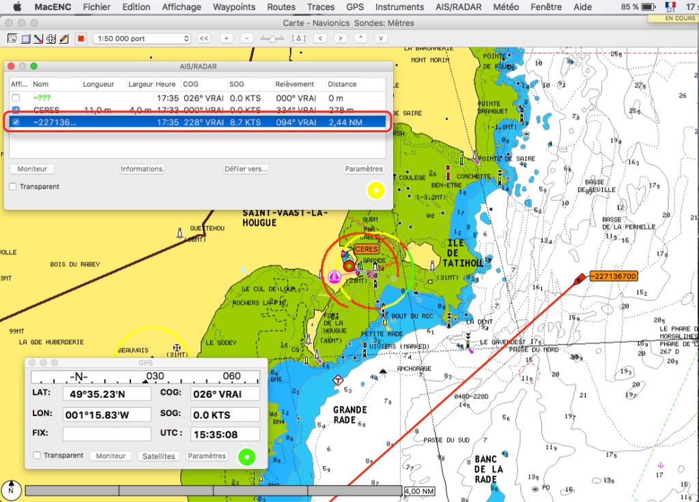Uncheck display box for CERES target
The height and width of the screenshot is (502, 699).
[x=16, y=110]
